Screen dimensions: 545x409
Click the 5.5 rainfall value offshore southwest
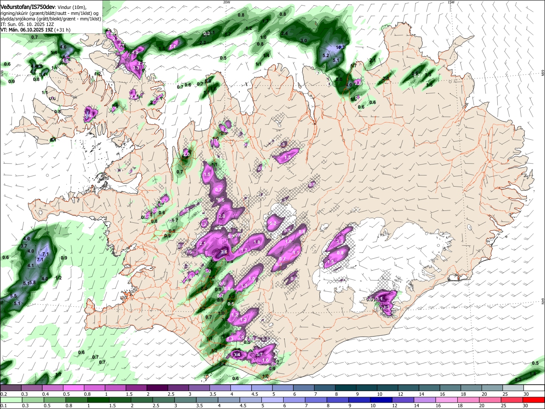13,296
